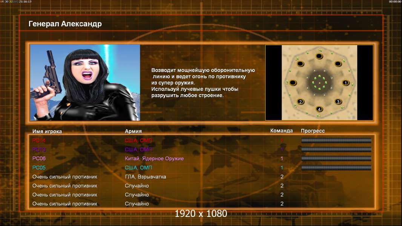Click team number in the PC06 row

(x=282, y=159)
